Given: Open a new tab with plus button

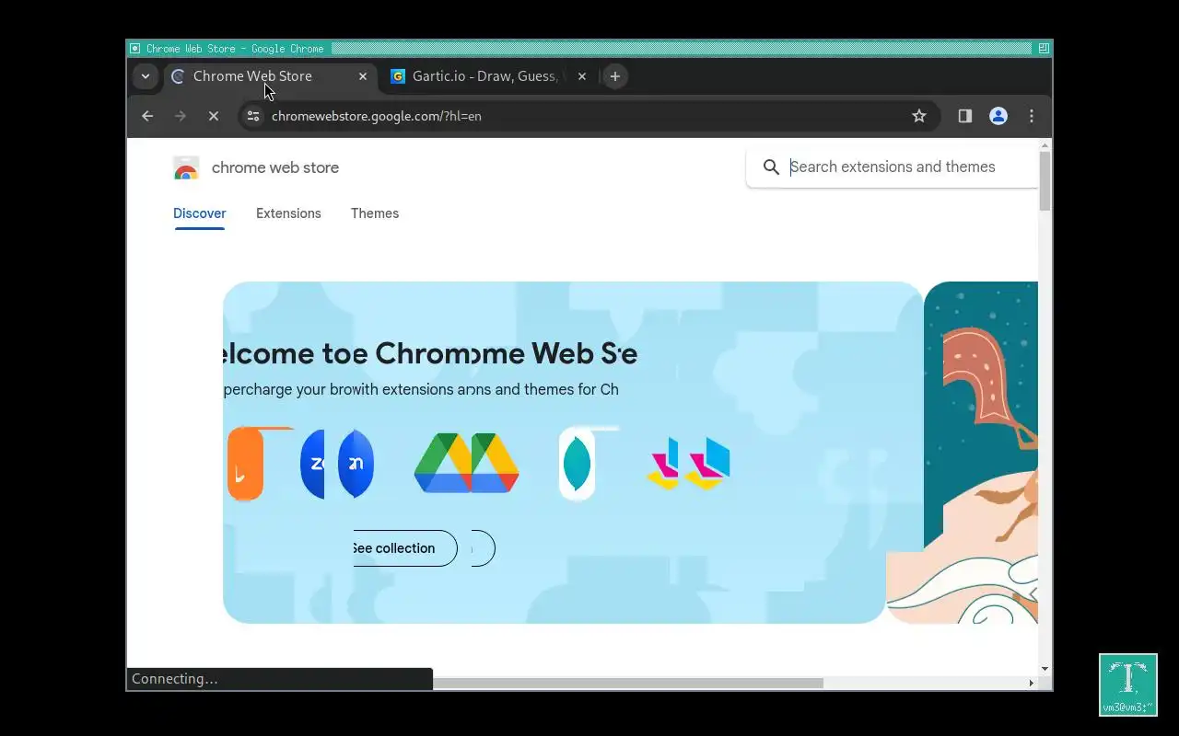Looking at the screenshot, I should pos(615,76).
